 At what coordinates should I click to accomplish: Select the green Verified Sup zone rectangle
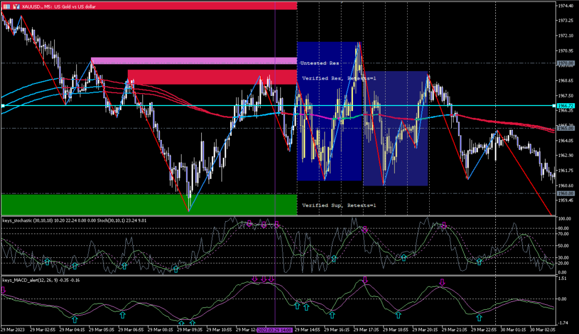pyautogui.click(x=149, y=204)
